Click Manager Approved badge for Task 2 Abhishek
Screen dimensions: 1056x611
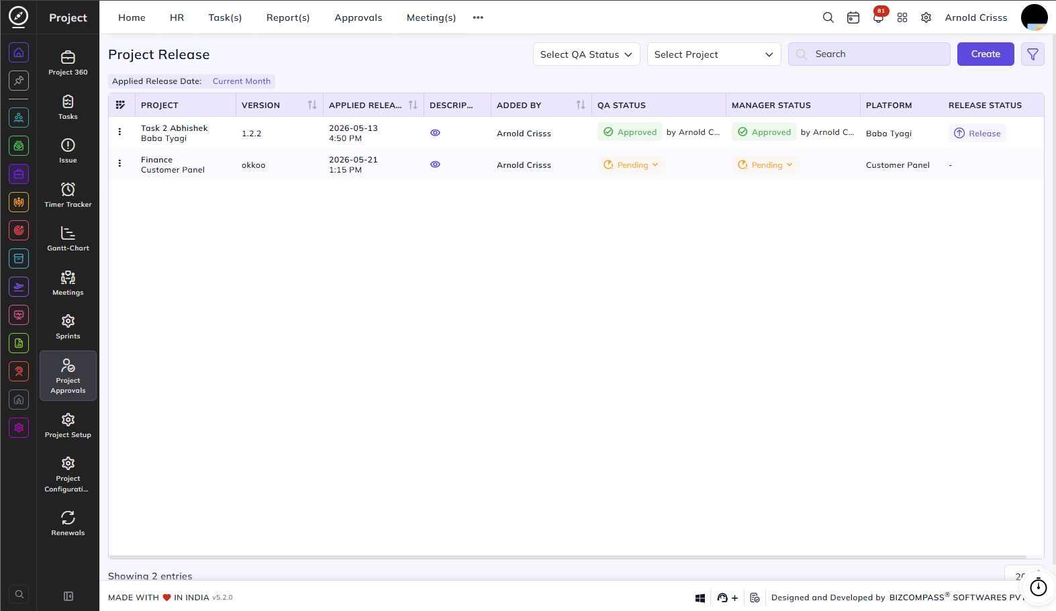coord(764,132)
